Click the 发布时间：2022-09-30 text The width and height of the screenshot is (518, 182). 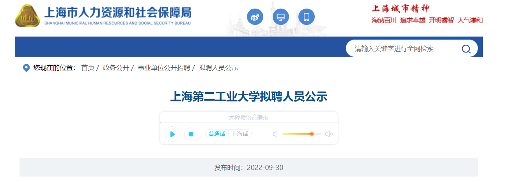(249, 168)
